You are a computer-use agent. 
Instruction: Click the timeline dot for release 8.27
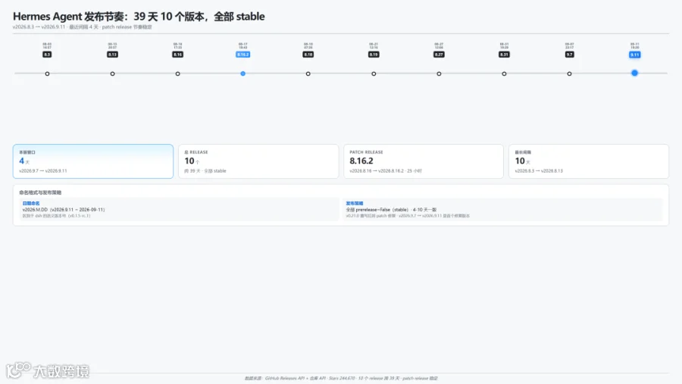coord(439,73)
